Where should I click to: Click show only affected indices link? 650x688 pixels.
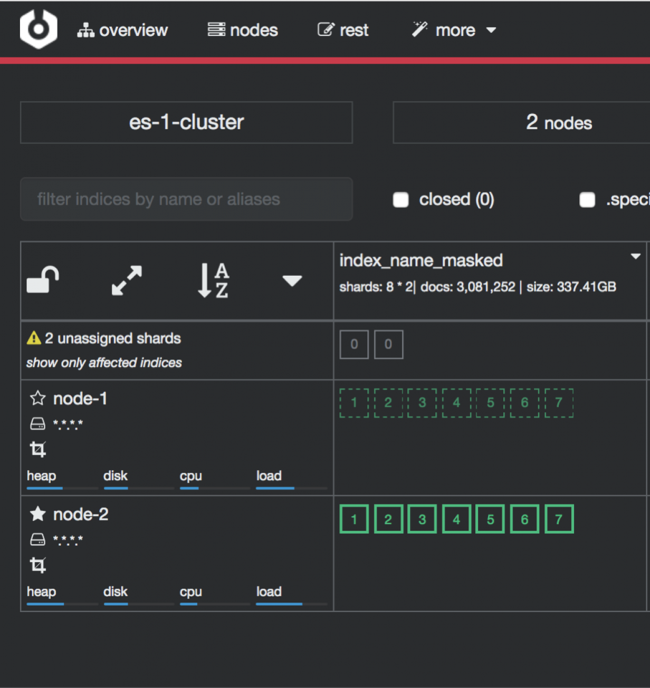point(104,363)
